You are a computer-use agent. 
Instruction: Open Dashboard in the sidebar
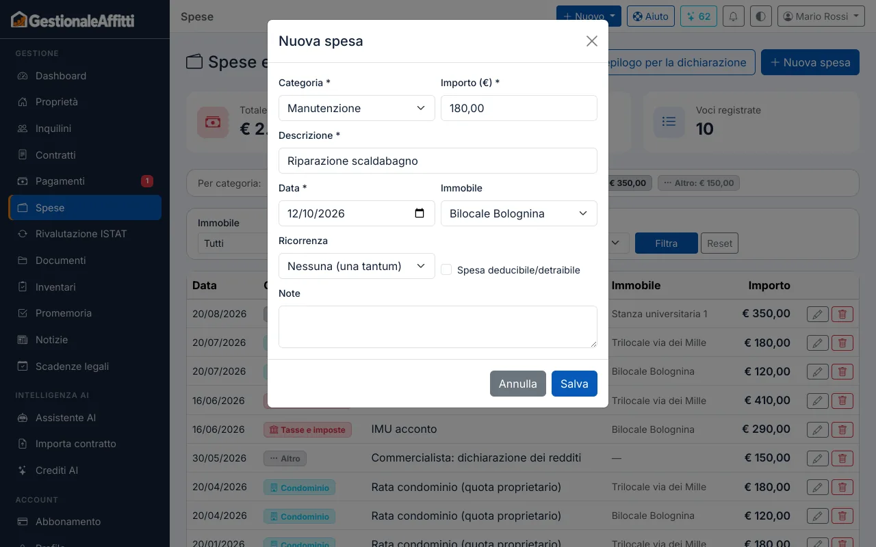point(85,76)
